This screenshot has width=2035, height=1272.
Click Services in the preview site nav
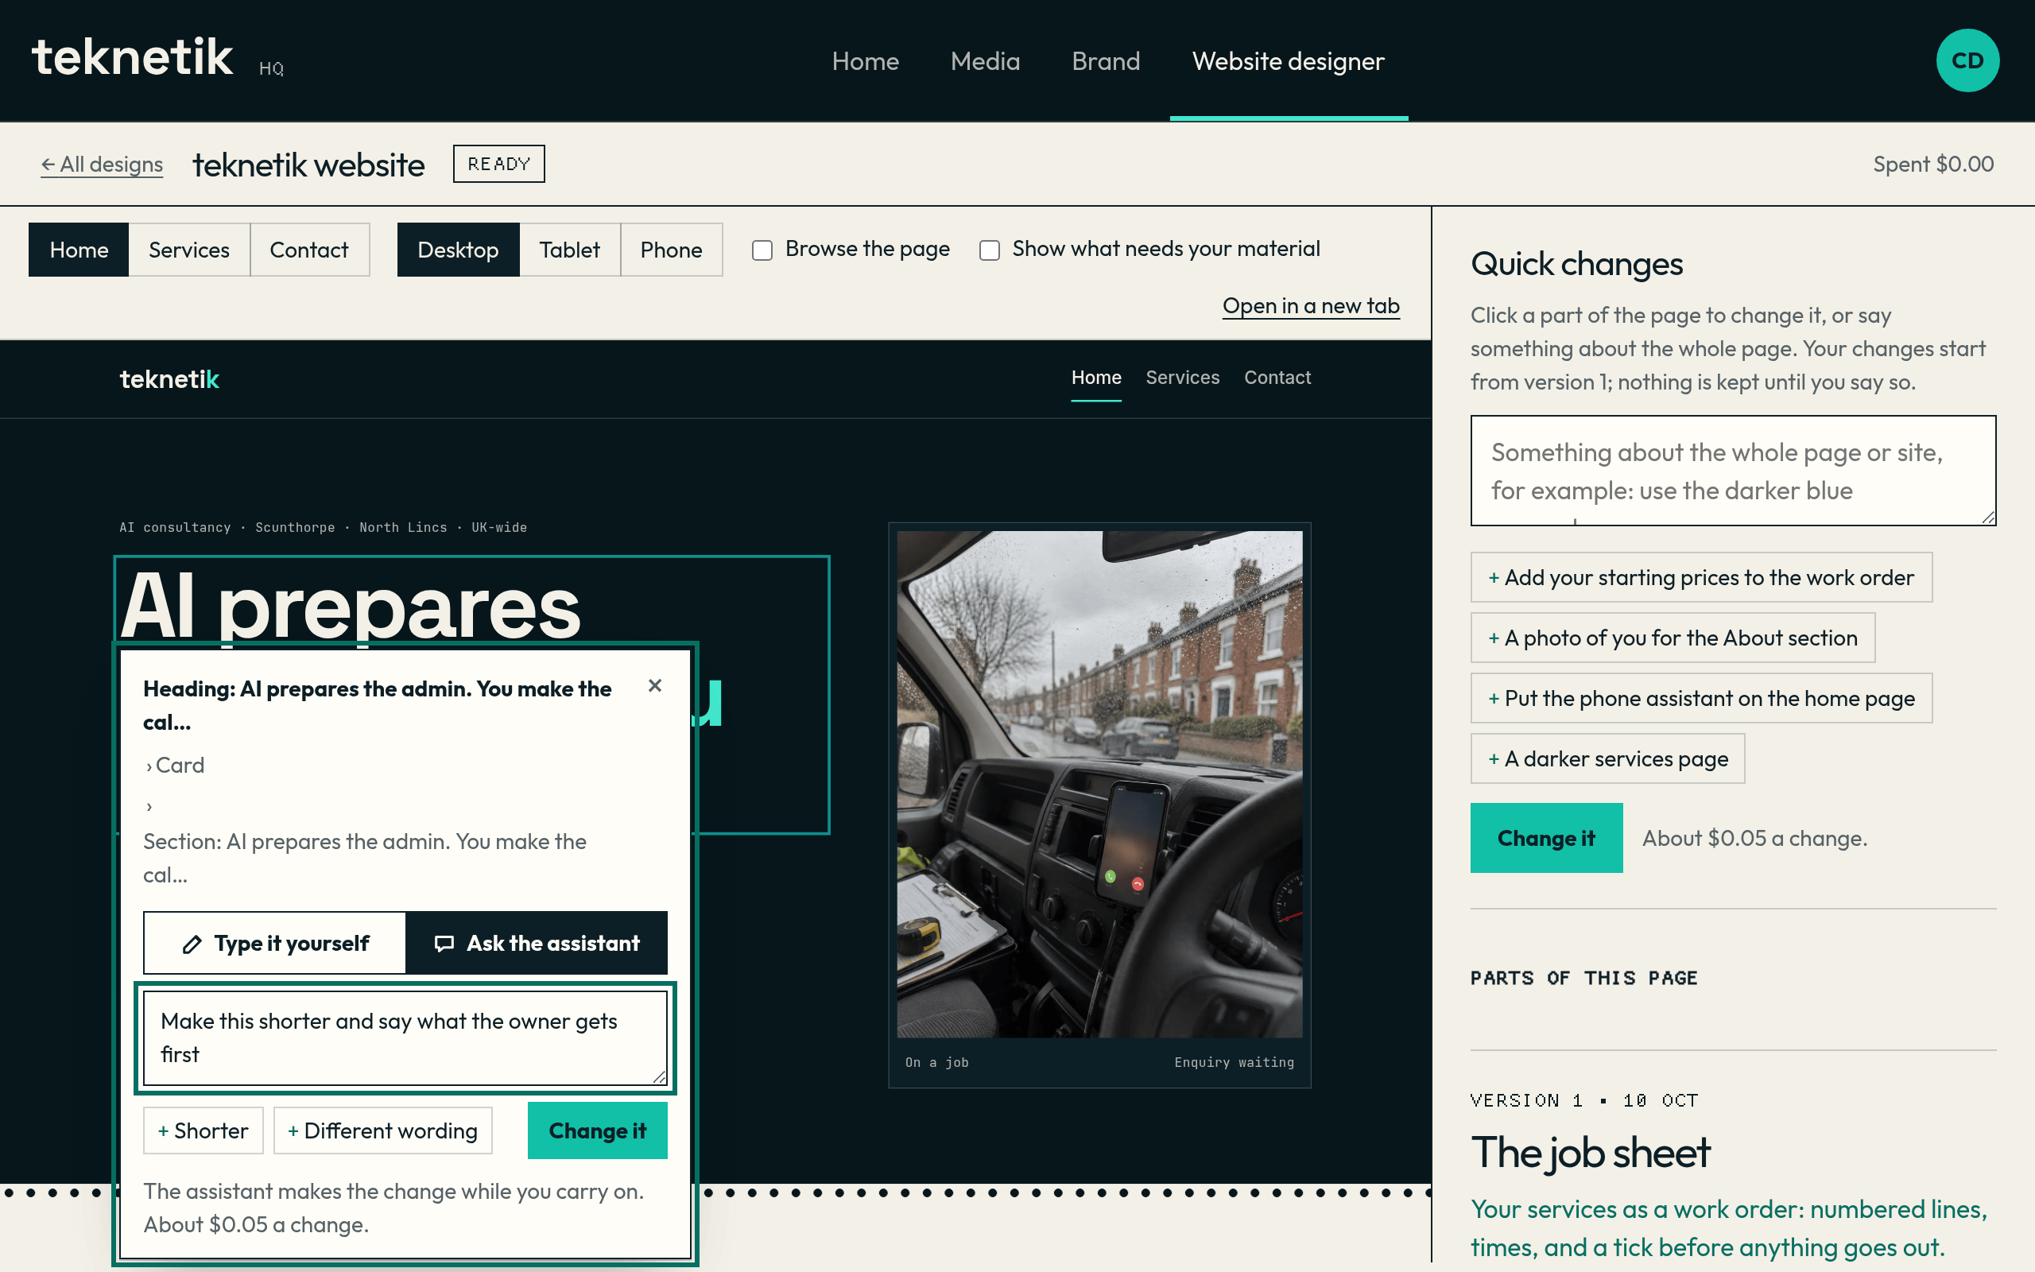1182,378
